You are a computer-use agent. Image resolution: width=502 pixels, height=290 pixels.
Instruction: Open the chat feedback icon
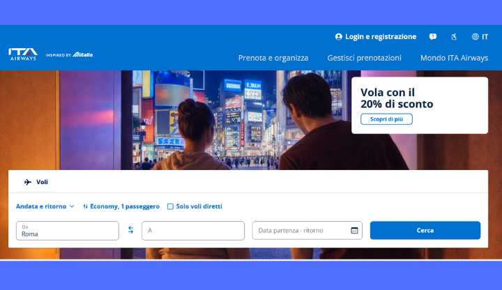433,37
